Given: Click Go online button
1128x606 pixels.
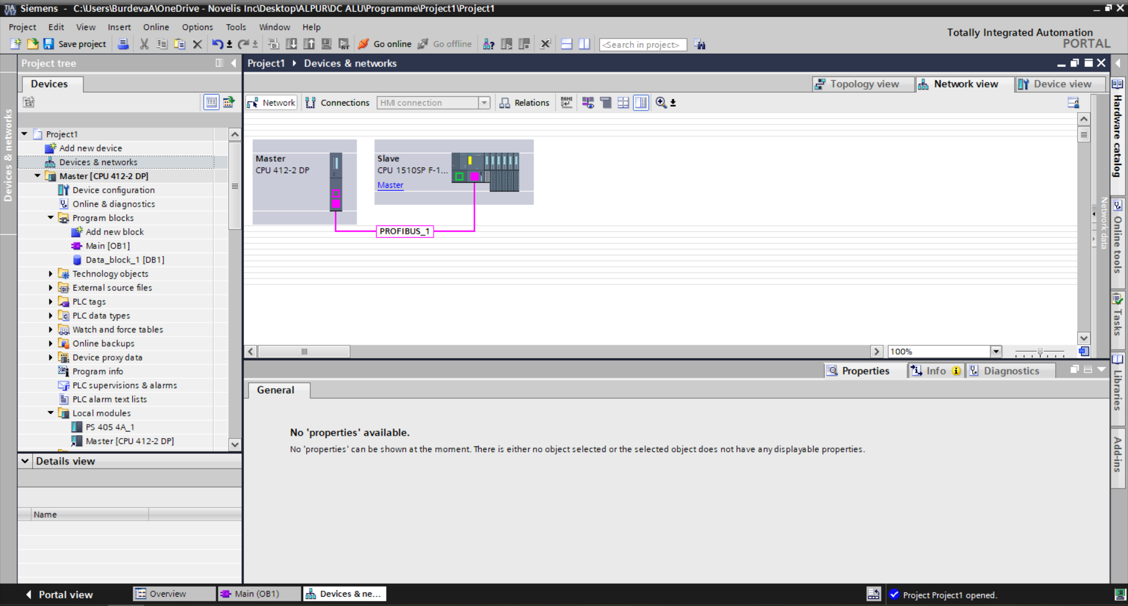Looking at the screenshot, I should pyautogui.click(x=385, y=44).
